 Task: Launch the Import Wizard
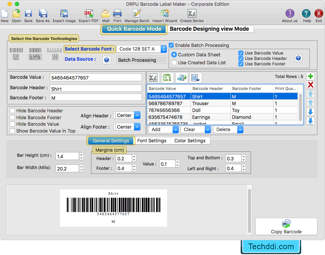[165, 14]
